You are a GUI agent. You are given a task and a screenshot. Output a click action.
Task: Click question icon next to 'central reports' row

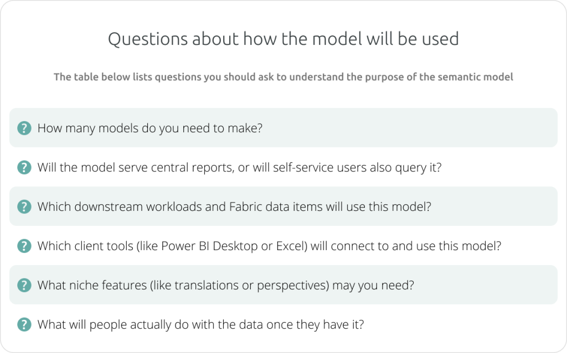coord(24,167)
